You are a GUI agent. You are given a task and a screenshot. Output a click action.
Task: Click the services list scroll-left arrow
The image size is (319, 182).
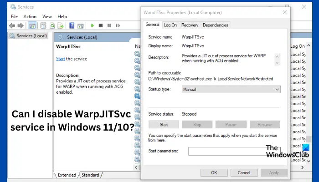136,167
